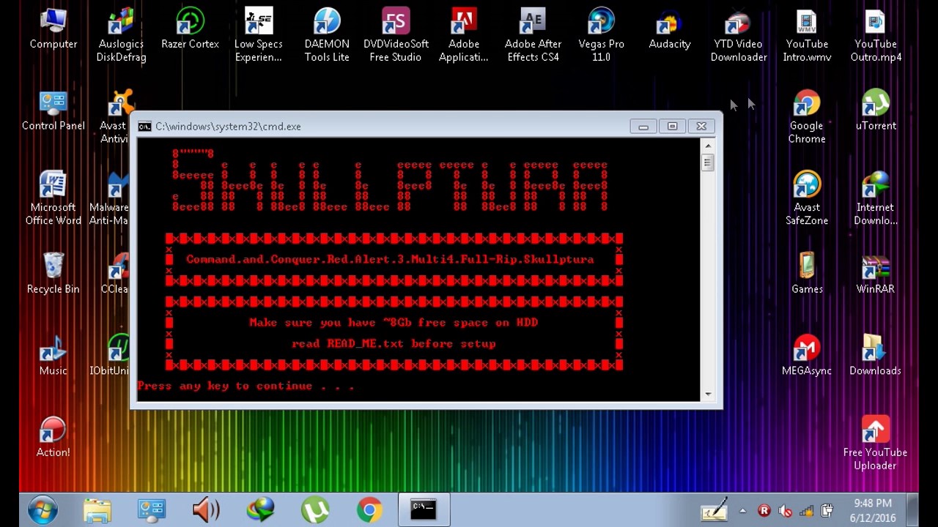Click 'read READ_ME.txt before setup' line
The height and width of the screenshot is (527, 938).
[x=394, y=343]
